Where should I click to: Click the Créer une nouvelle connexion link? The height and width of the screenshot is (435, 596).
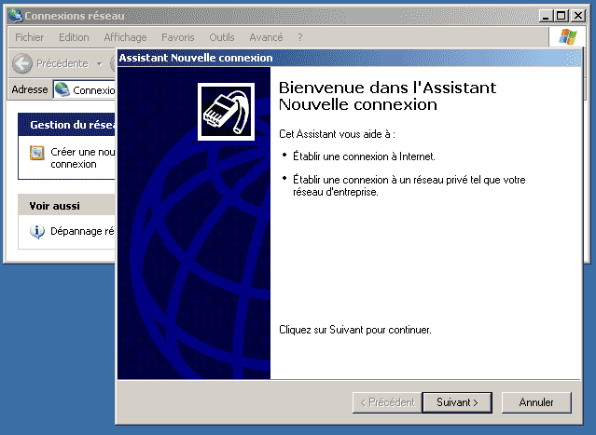tap(82, 158)
